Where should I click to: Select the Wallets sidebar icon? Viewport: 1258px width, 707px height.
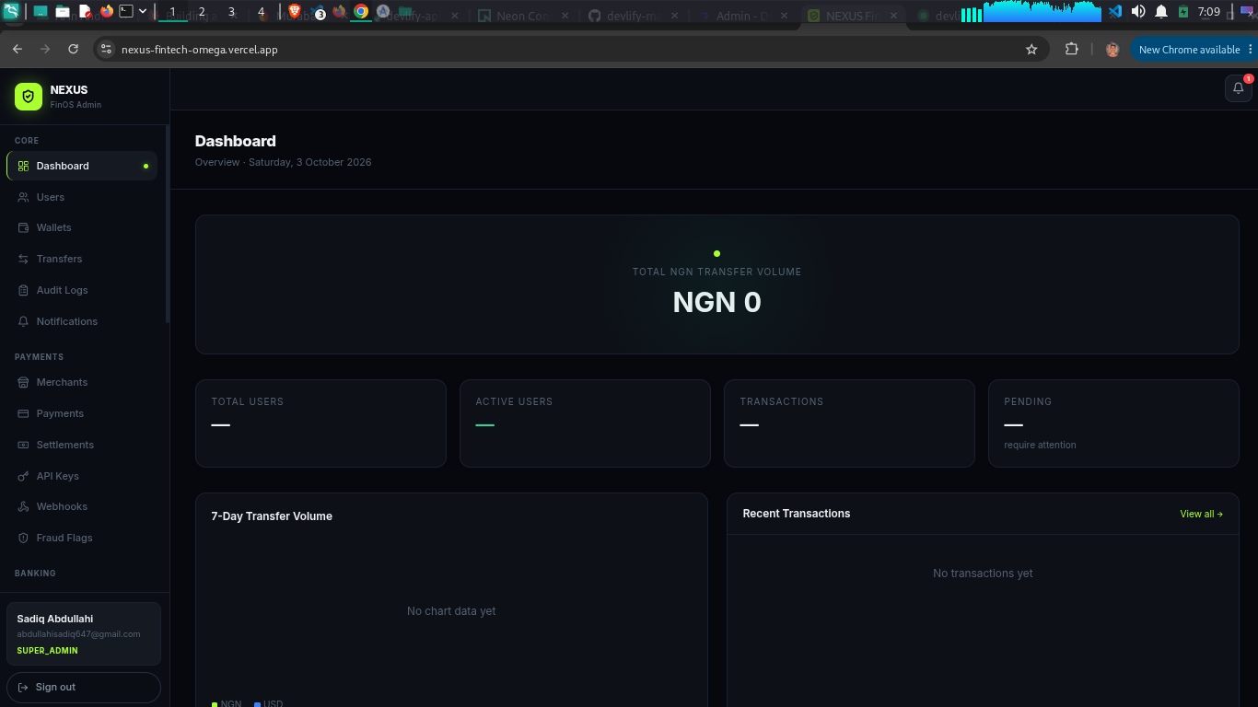pyautogui.click(x=24, y=227)
